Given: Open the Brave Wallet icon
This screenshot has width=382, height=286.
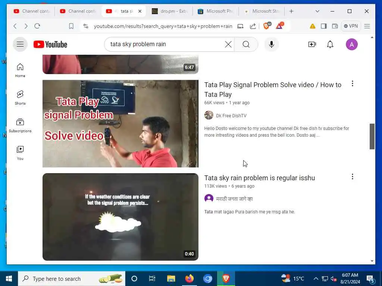Looking at the screenshot, I should coord(335,26).
